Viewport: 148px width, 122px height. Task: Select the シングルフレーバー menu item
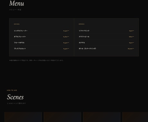coord(21,31)
